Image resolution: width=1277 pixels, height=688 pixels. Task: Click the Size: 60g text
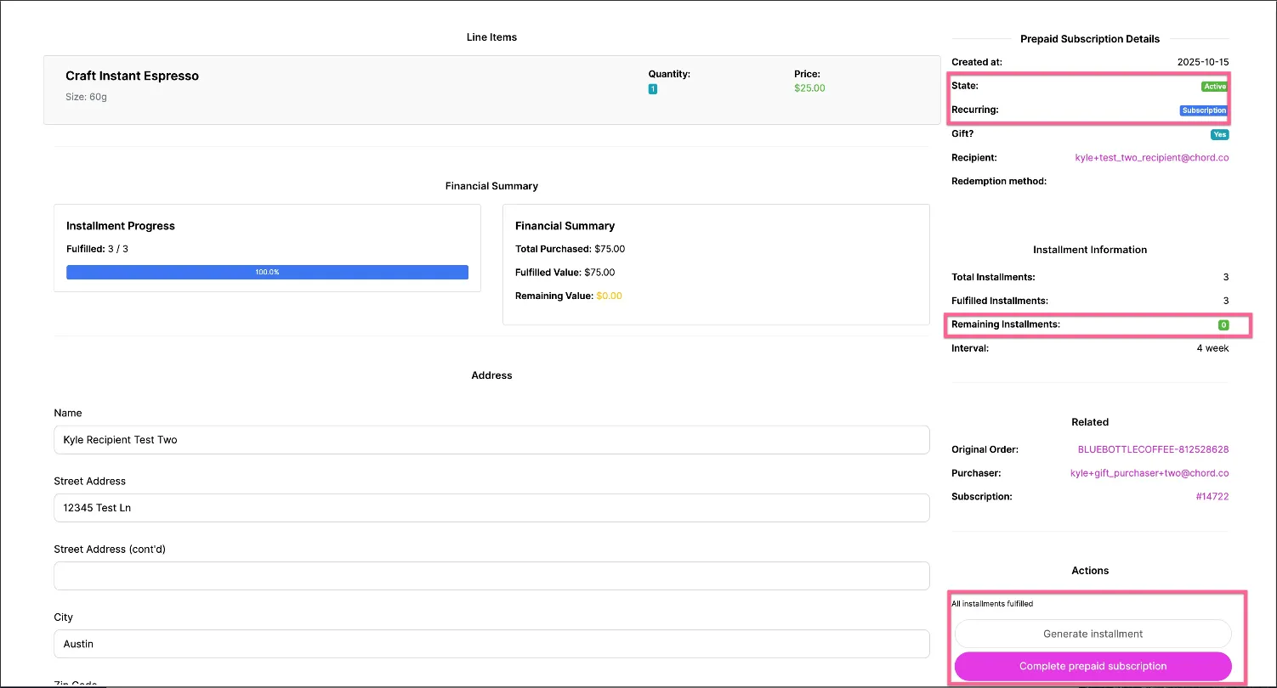pyautogui.click(x=86, y=97)
